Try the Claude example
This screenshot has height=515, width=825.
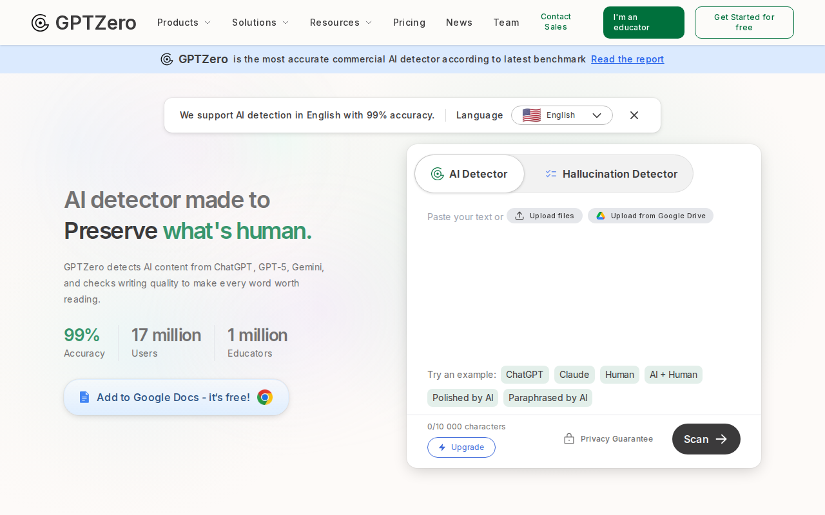tap(574, 375)
